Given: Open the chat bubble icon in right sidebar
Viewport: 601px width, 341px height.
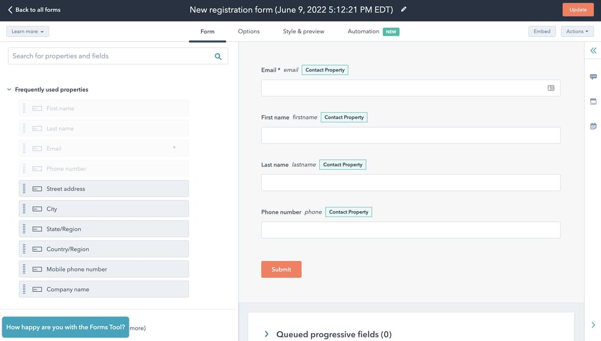Looking at the screenshot, I should pyautogui.click(x=594, y=77).
